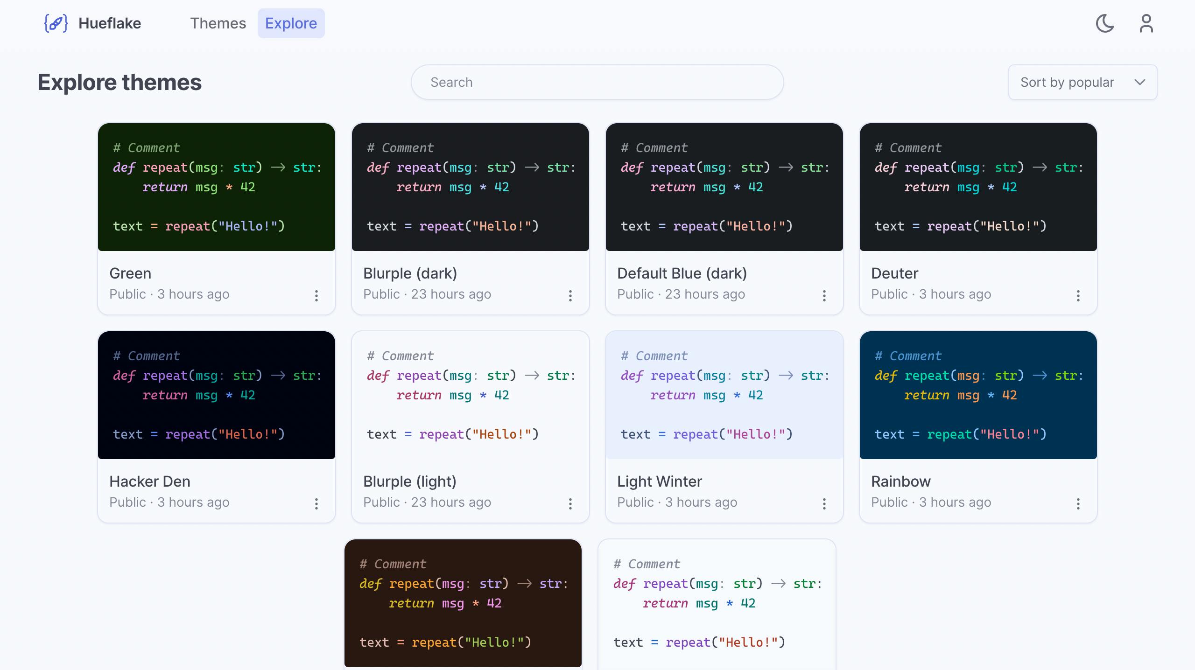Viewport: 1195px width, 670px height.
Task: Expand the Sort by popular dropdown
Action: [x=1083, y=82]
